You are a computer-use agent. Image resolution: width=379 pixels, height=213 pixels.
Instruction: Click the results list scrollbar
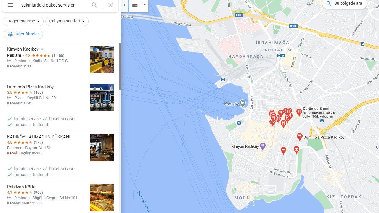(120, 67)
